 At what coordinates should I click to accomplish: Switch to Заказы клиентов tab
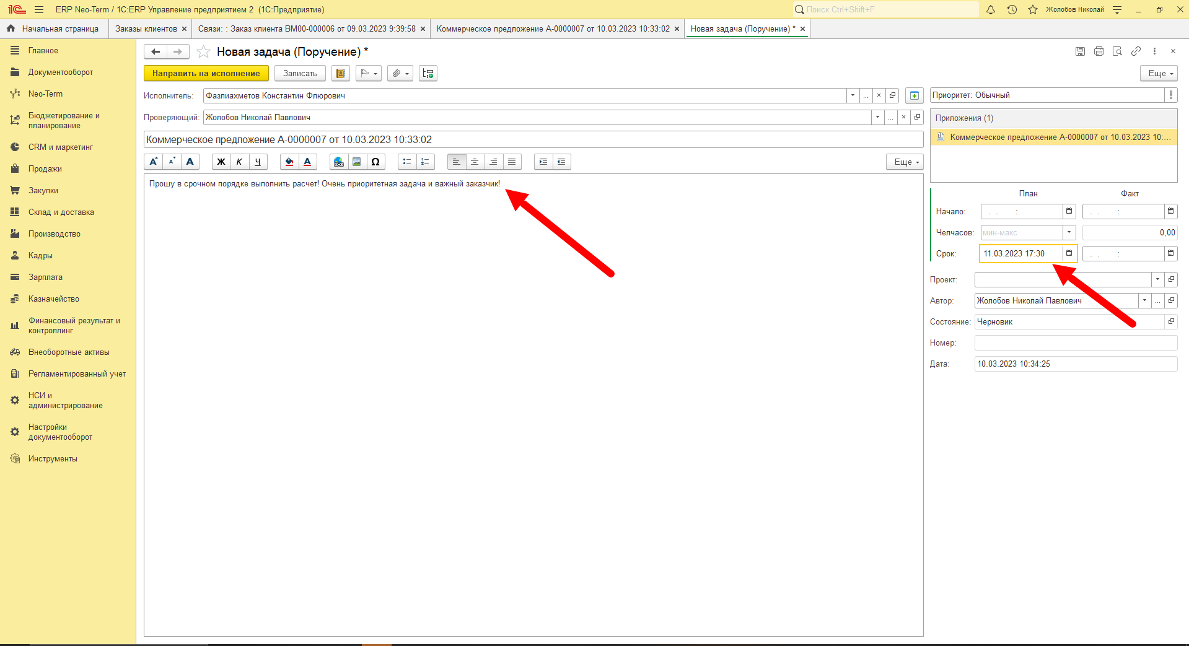(146, 28)
